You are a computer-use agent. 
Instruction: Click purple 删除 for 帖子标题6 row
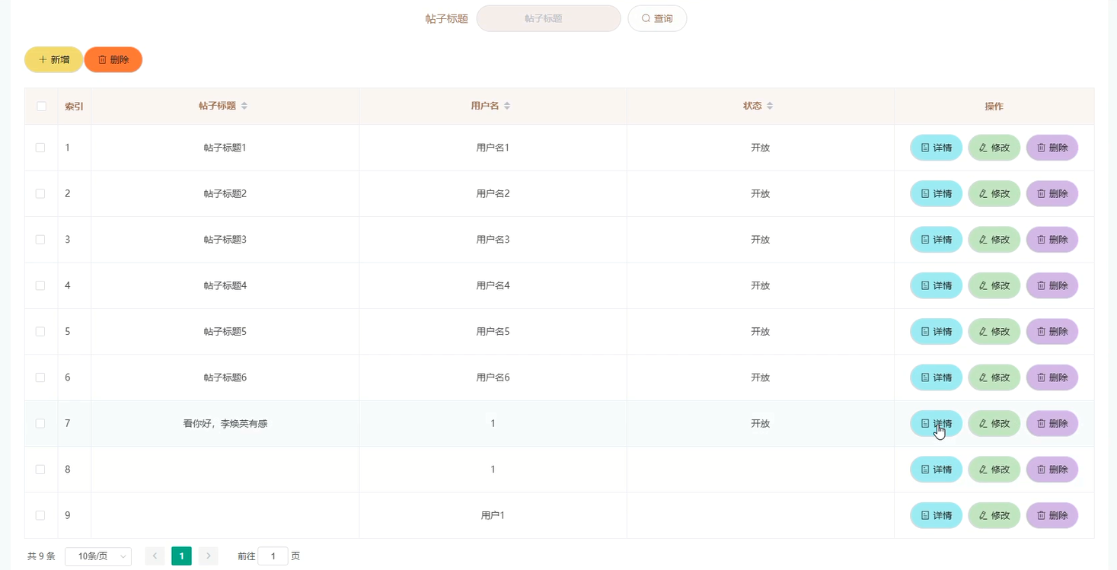pyautogui.click(x=1052, y=377)
